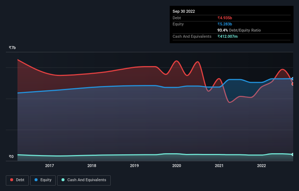This screenshot has height=191, width=299.
Task: Click the 2018 x-axis label
Action: coord(92,166)
